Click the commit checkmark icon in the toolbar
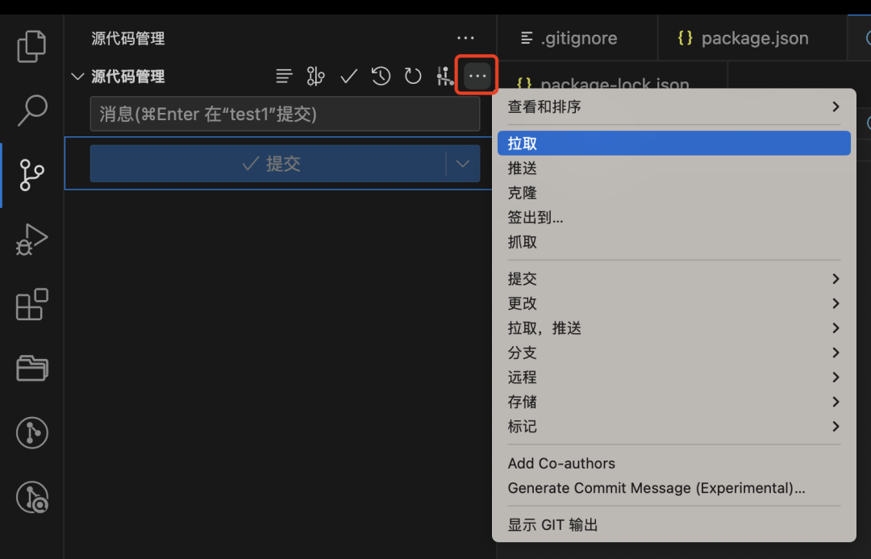 [x=348, y=76]
